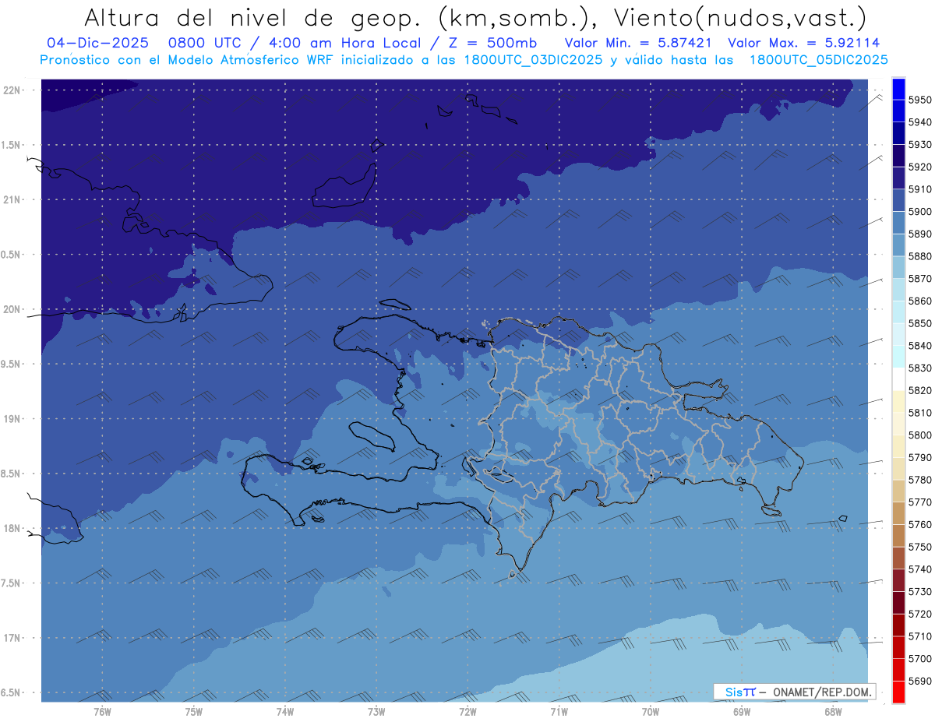Screen dimensions: 935x722
Task: Click the chart title 'Altura del nivel de geop.'
Action: 254,18
